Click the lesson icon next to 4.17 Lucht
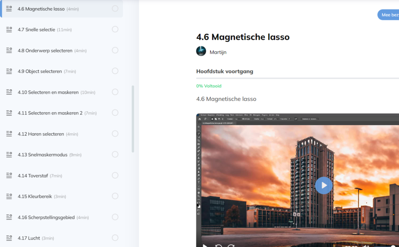This screenshot has width=399, height=247. (x=9, y=238)
